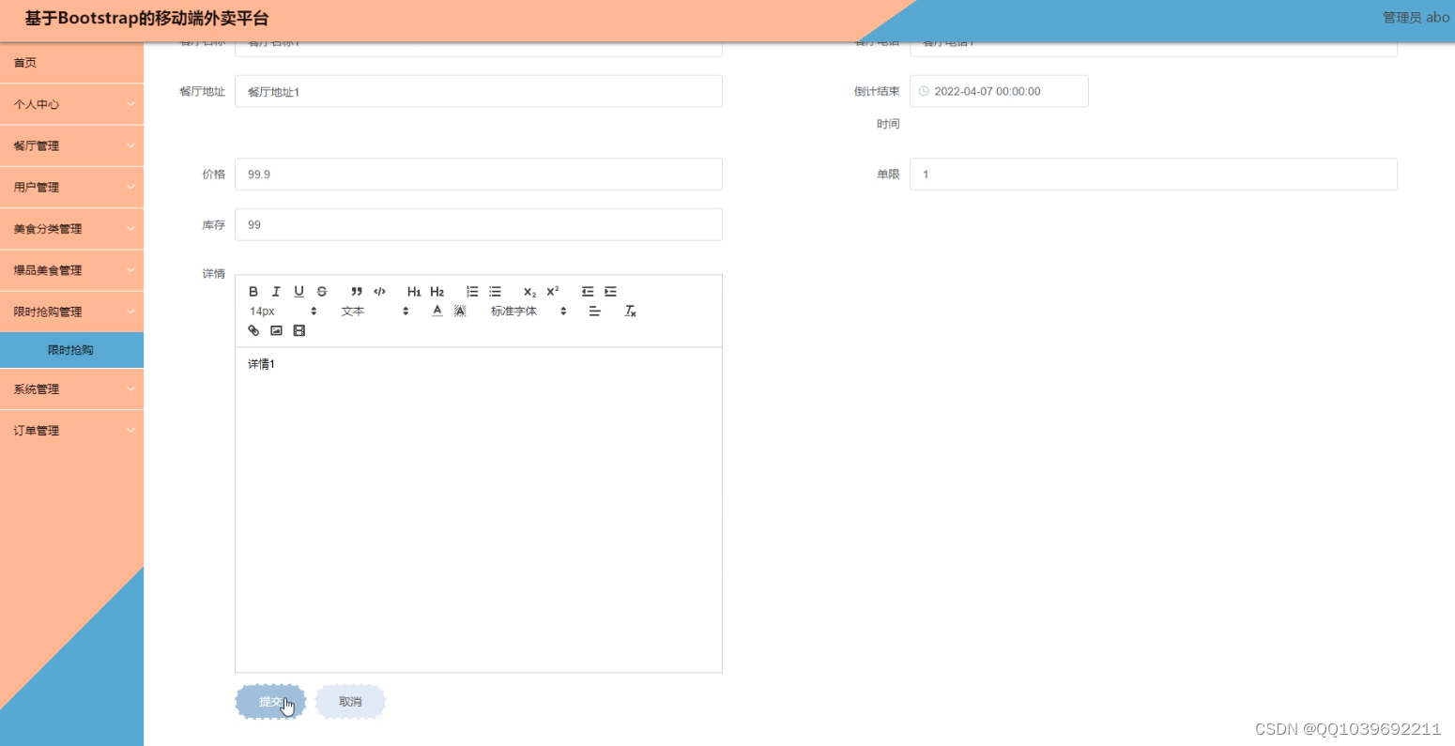Select the 限时抢购 submenu item
The image size is (1455, 746).
tap(71, 350)
